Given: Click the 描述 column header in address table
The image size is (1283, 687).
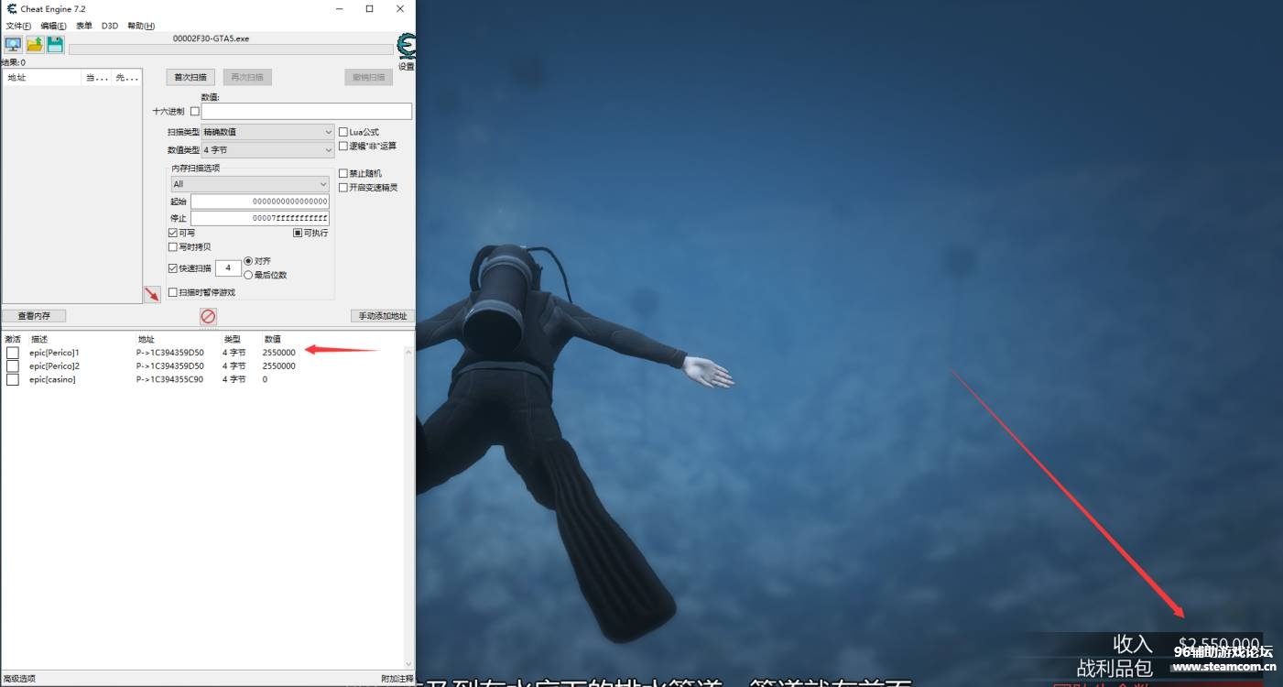Looking at the screenshot, I should point(39,339).
